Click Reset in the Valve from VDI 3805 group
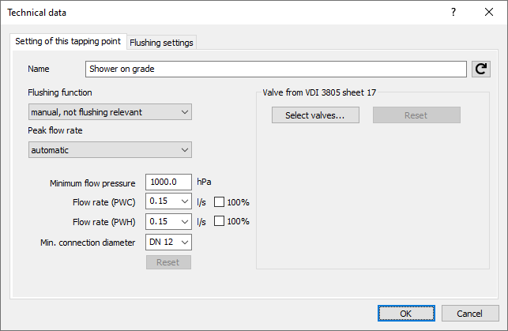The image size is (508, 331). tap(416, 115)
